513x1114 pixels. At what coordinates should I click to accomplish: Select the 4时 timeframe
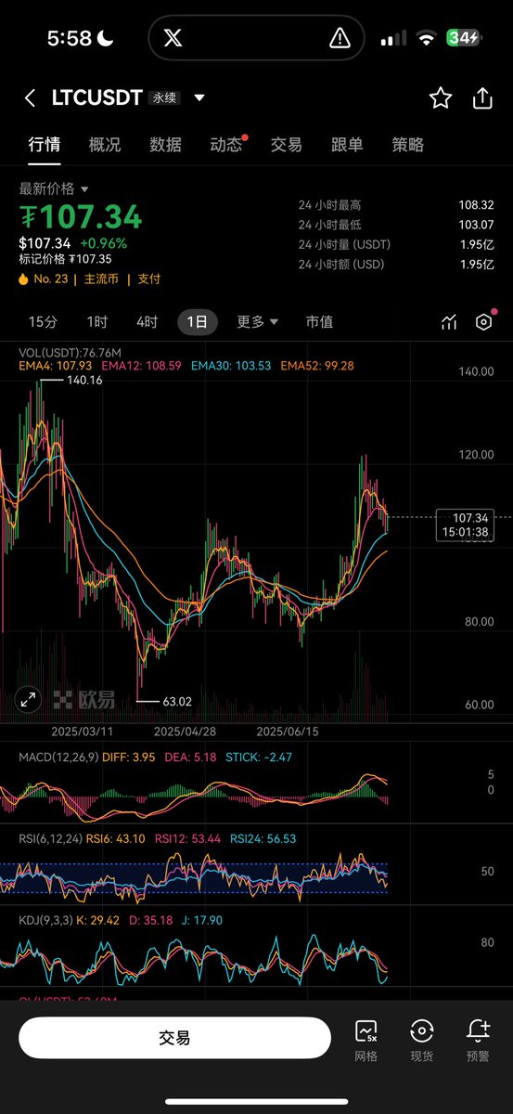(x=147, y=322)
